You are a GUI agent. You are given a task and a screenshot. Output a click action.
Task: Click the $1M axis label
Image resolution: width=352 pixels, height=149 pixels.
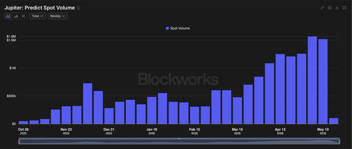pos(12,68)
